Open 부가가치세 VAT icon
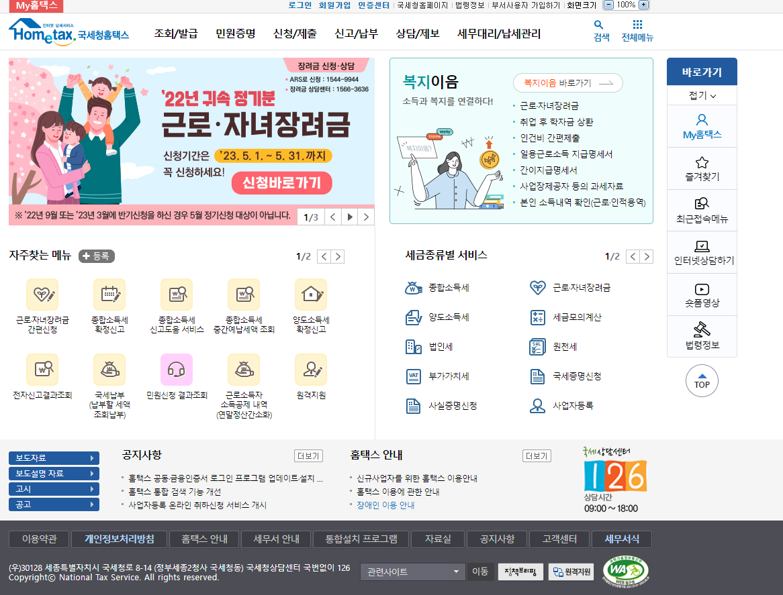This screenshot has height=595, width=783. 414,376
